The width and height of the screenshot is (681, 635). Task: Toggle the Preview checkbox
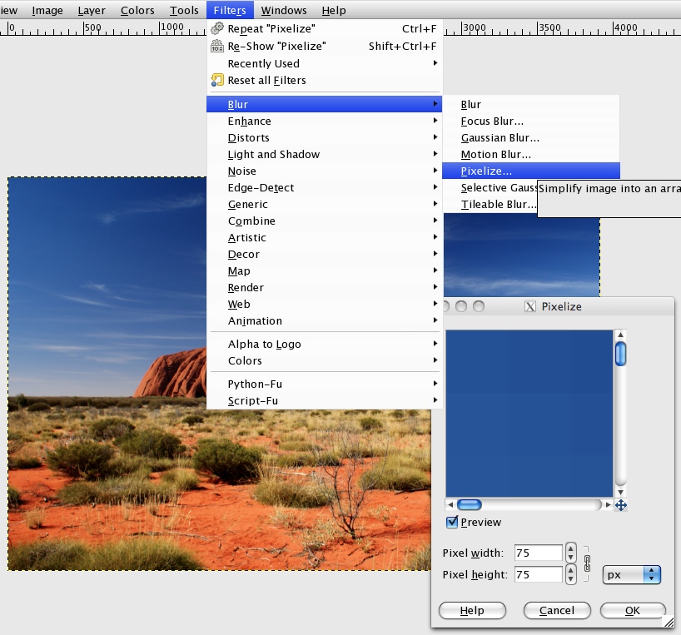point(452,522)
